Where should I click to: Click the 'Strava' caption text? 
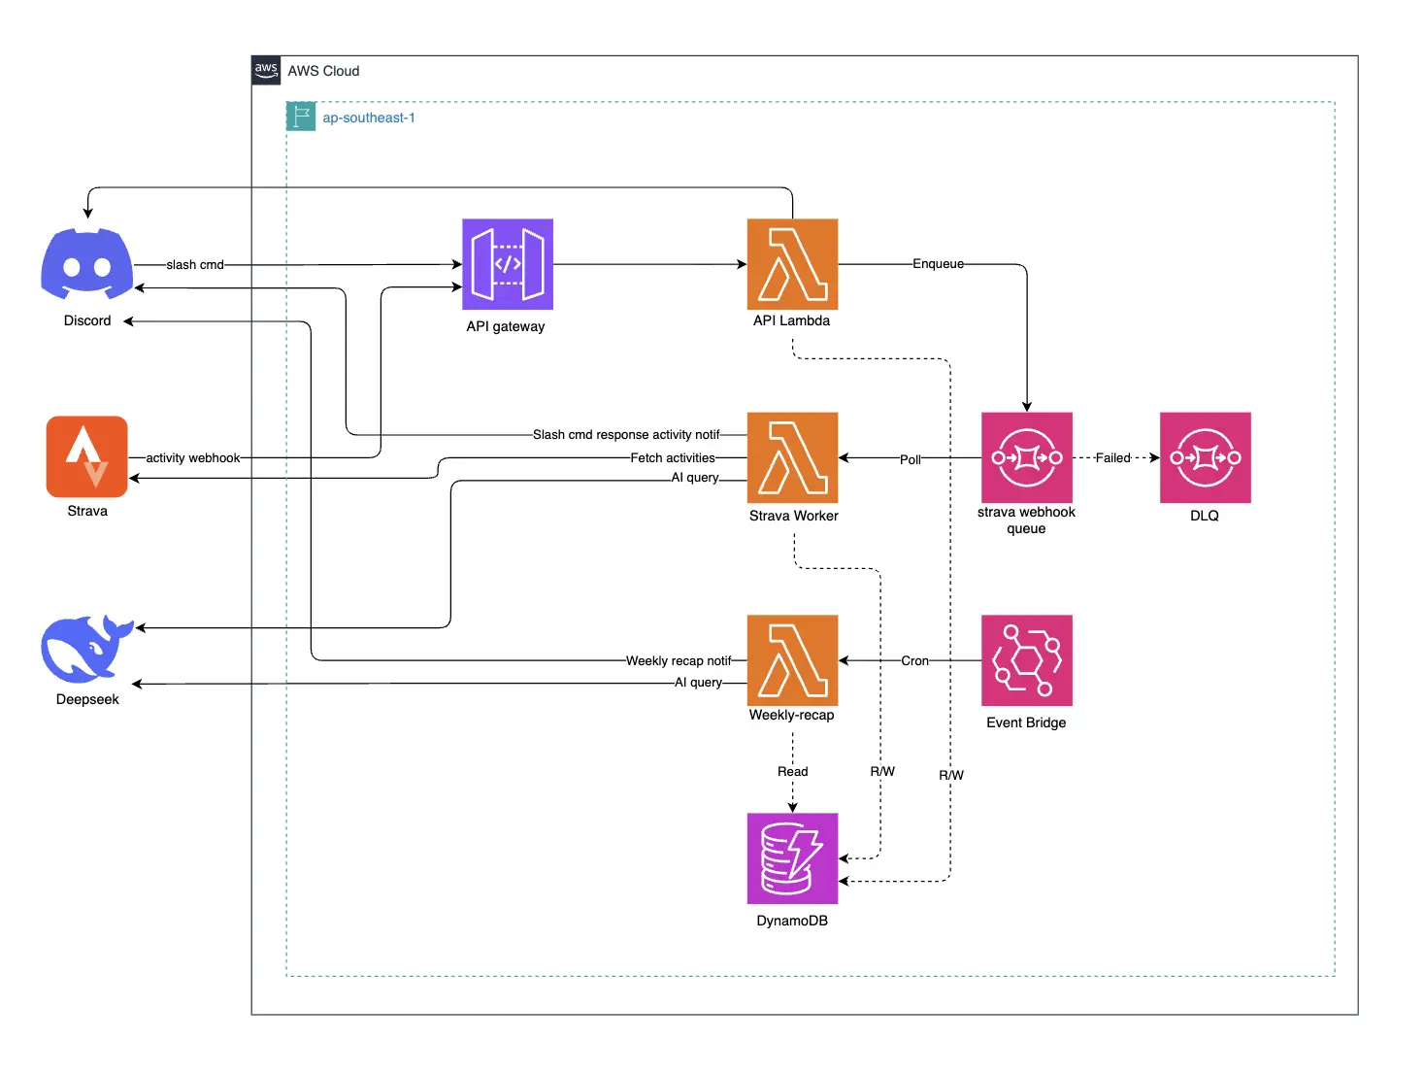click(x=87, y=511)
